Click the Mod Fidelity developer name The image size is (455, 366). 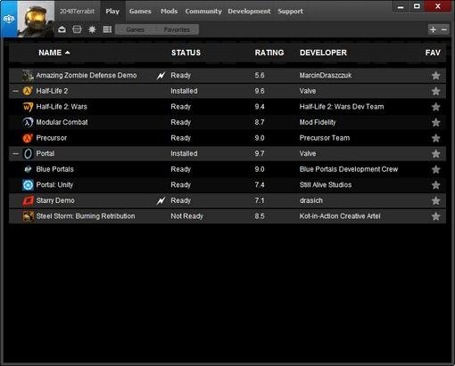318,122
